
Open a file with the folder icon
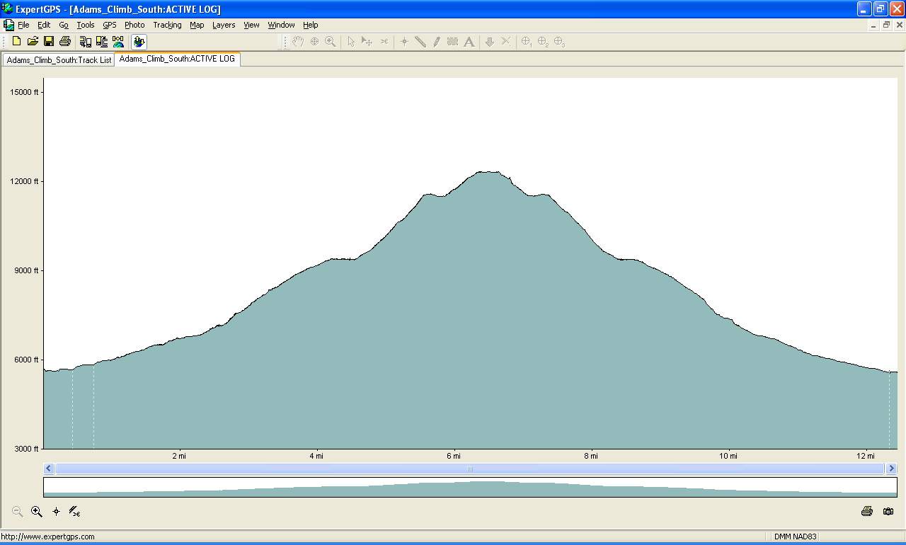point(33,42)
